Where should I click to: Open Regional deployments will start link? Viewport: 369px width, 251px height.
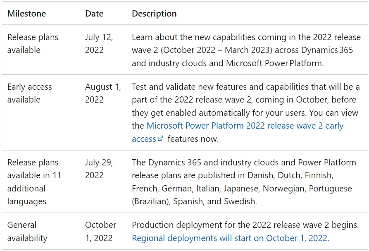tap(229, 238)
